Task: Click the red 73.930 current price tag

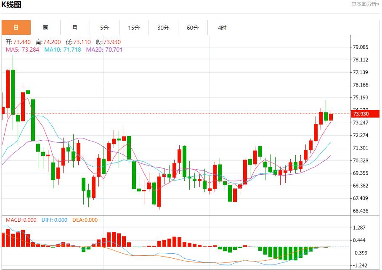Action: [361, 114]
